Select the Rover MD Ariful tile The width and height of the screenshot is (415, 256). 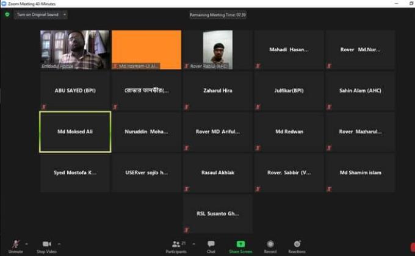point(218,132)
